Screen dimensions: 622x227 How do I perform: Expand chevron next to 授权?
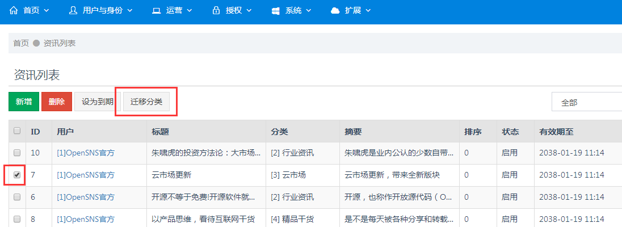coord(249,11)
